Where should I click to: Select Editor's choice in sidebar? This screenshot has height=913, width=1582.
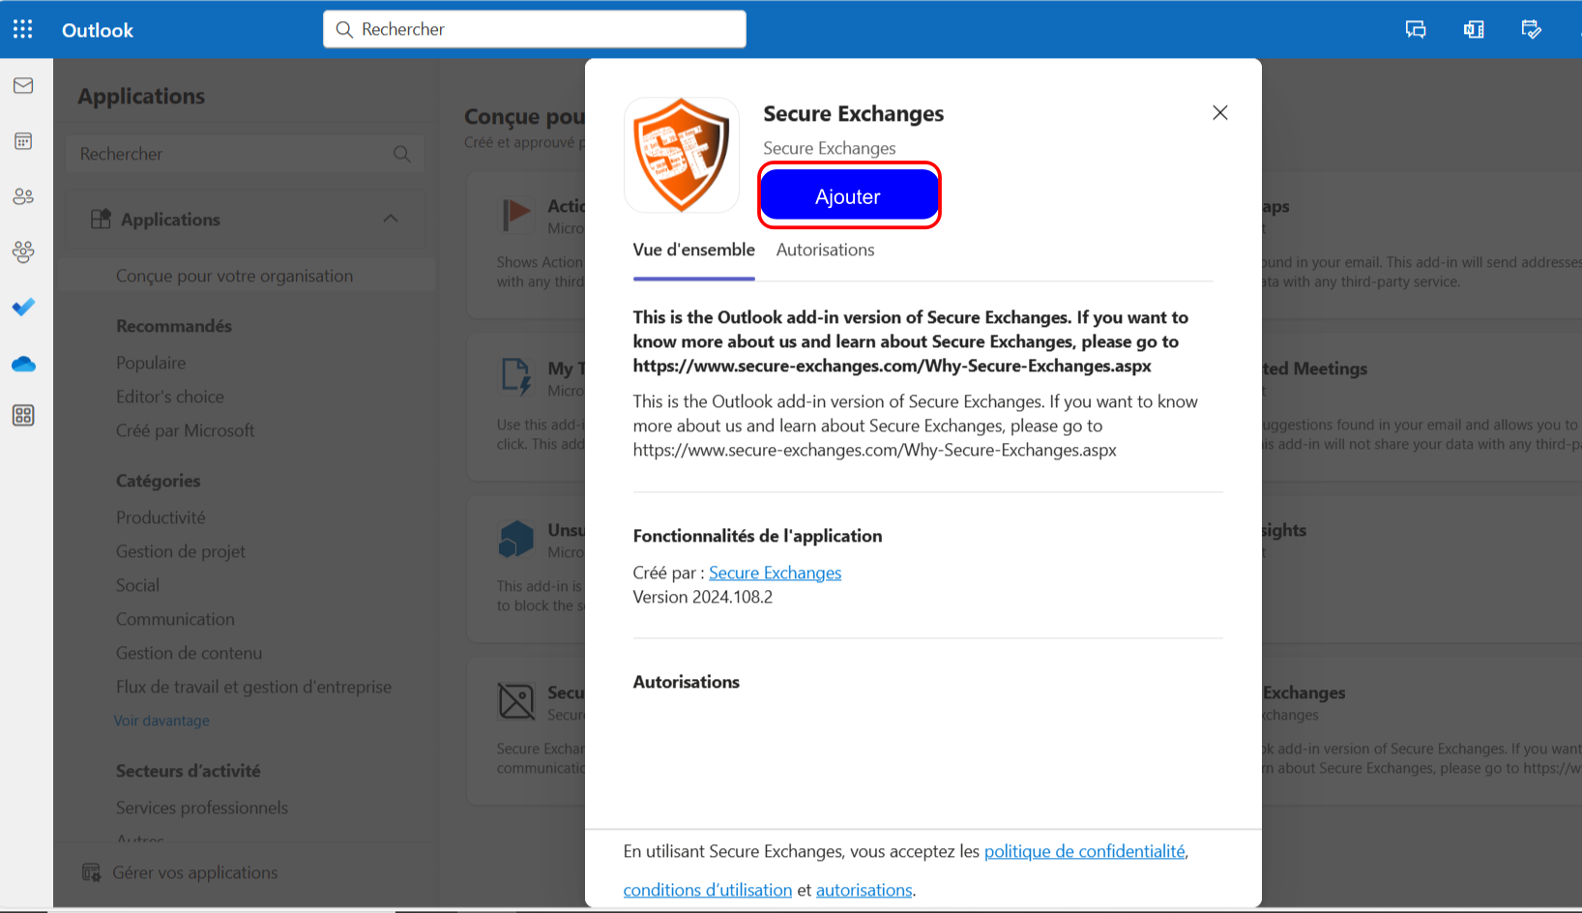170,397
